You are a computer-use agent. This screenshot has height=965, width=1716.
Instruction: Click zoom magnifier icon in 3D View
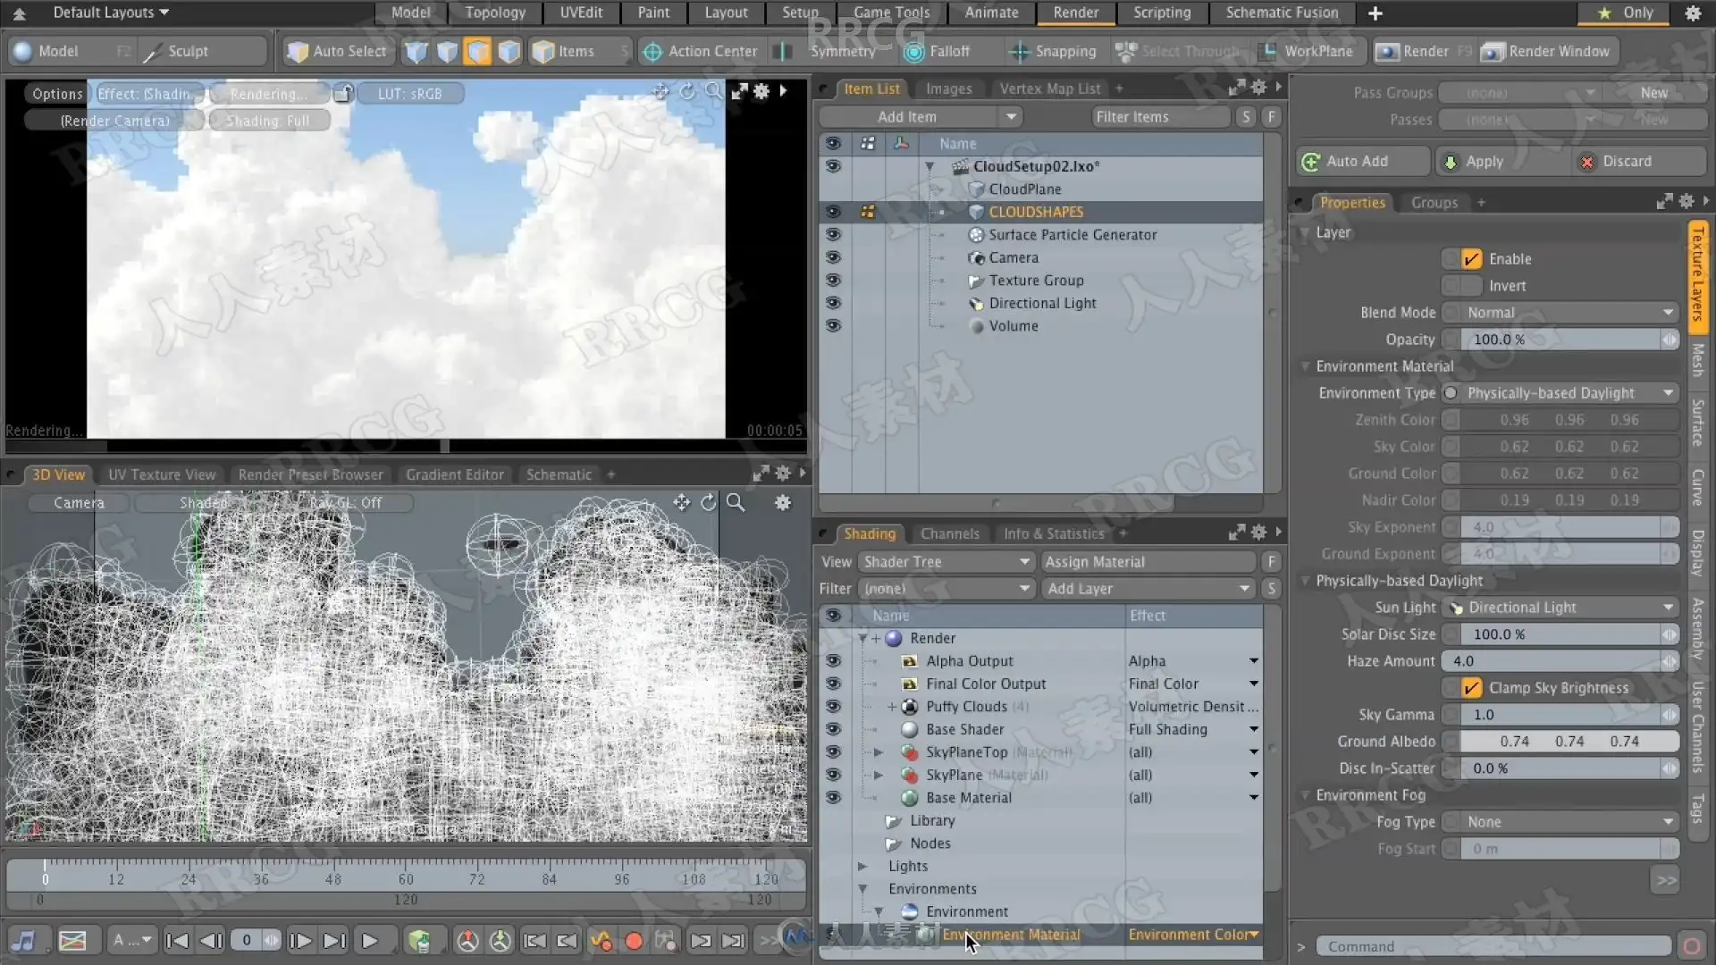736,503
